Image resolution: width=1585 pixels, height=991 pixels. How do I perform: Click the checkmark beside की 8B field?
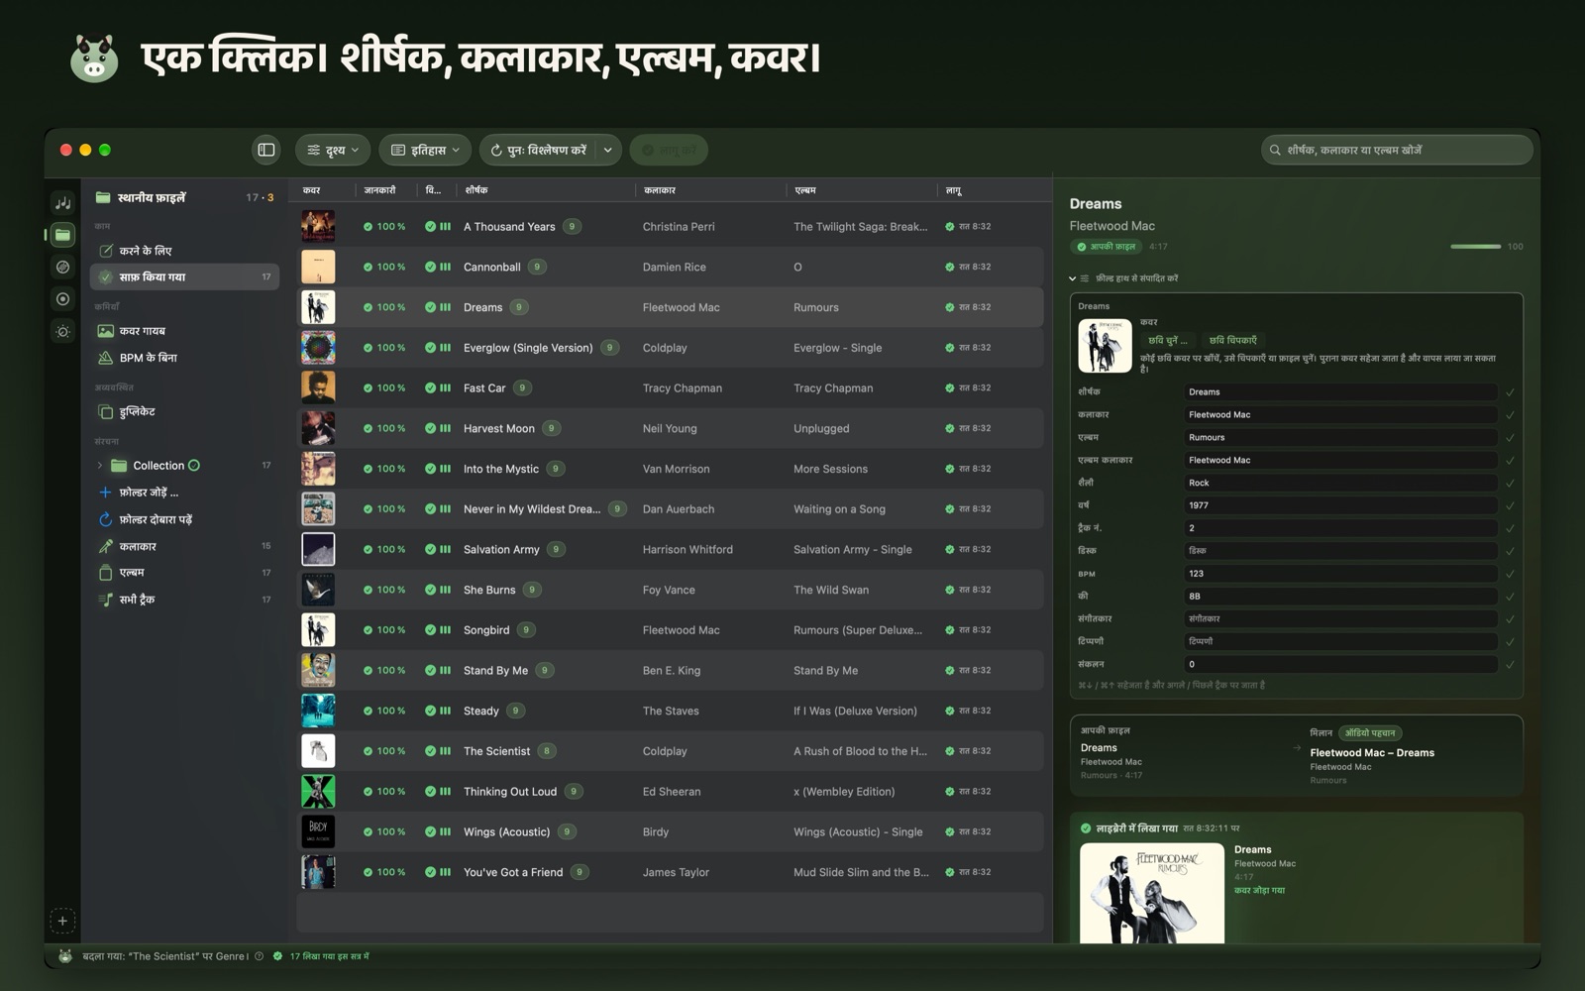[x=1510, y=597]
